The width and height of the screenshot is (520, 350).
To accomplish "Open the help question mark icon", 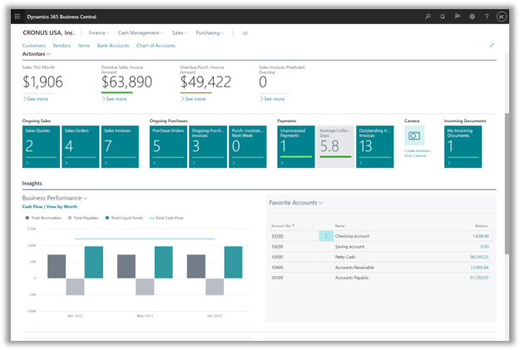I will coord(487,17).
